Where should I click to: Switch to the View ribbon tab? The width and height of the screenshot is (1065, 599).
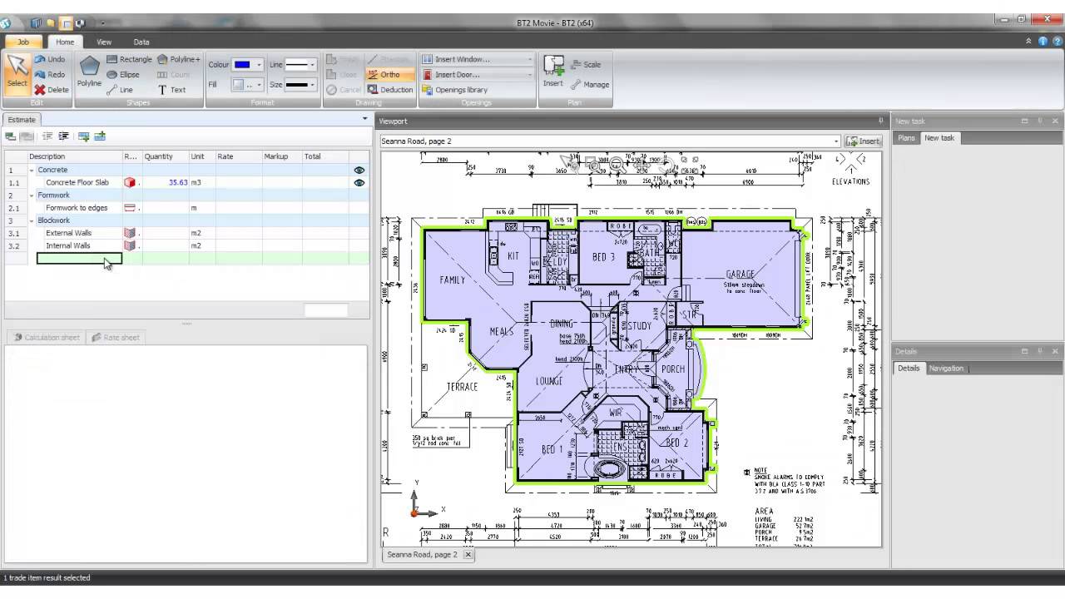coord(104,42)
